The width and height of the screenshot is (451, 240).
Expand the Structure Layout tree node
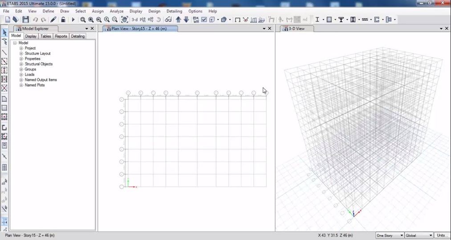pos(21,53)
